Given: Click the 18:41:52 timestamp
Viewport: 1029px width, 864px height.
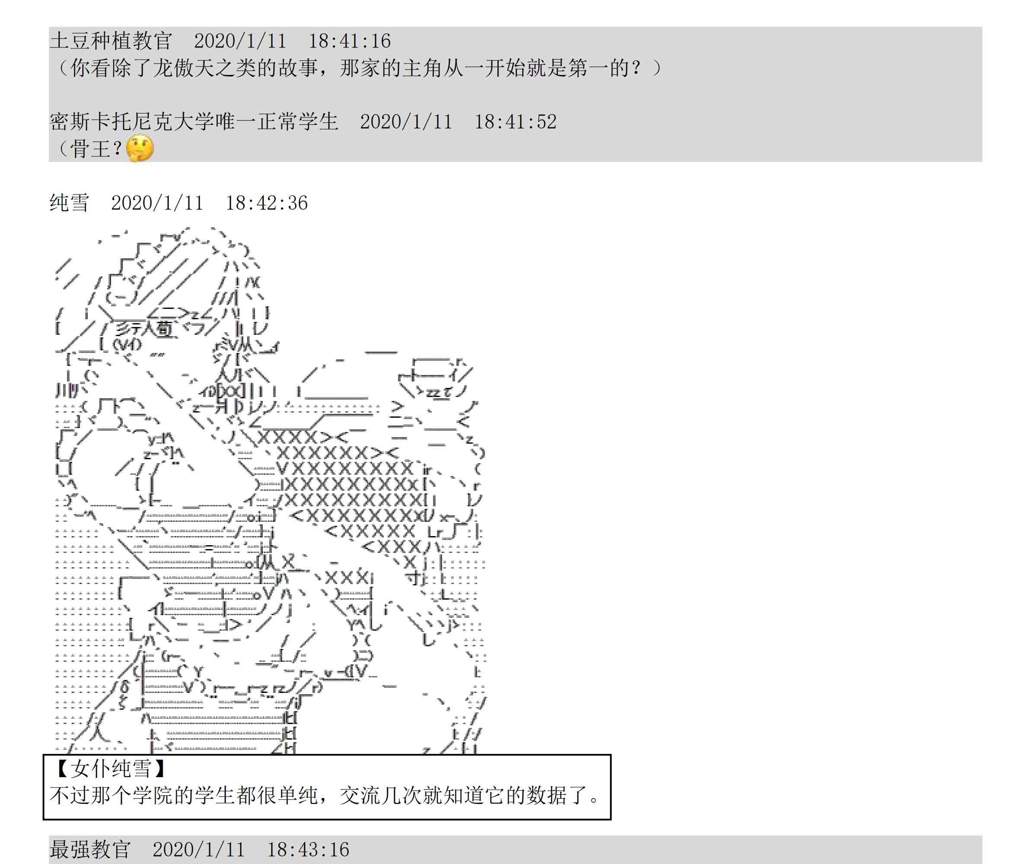Looking at the screenshot, I should (516, 121).
